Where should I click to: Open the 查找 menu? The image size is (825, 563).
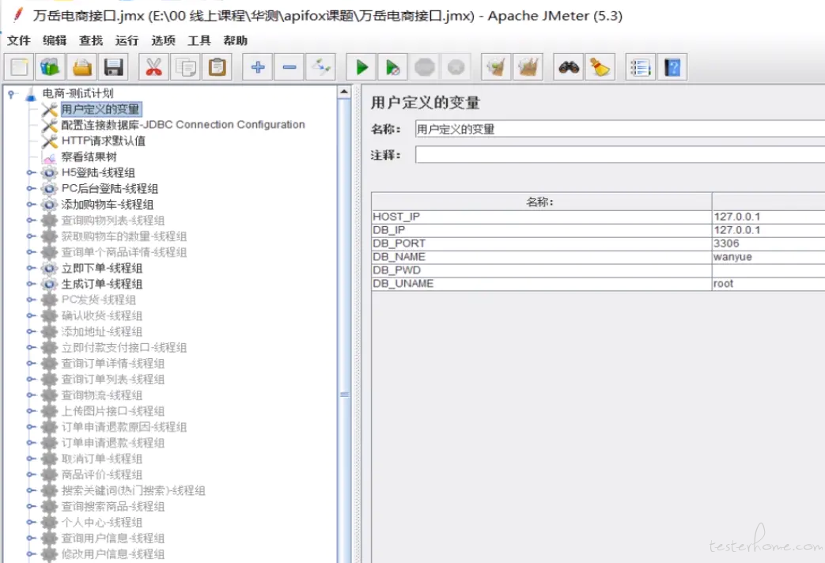pyautogui.click(x=91, y=40)
